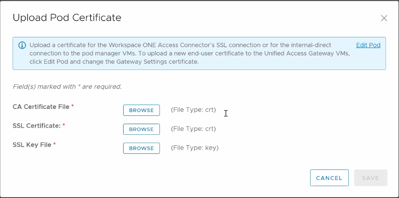Image resolution: width=399 pixels, height=198 pixels.
Task: Click the "File Type: key" hint
Action: [x=195, y=148]
